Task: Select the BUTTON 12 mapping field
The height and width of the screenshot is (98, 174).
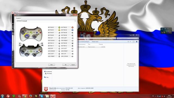Action: coord(66,46)
